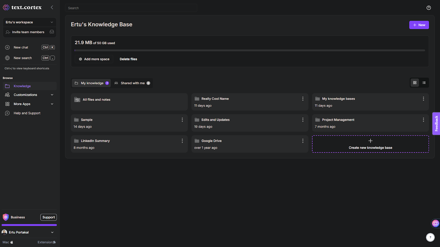Click the Delete files button

coord(128,59)
